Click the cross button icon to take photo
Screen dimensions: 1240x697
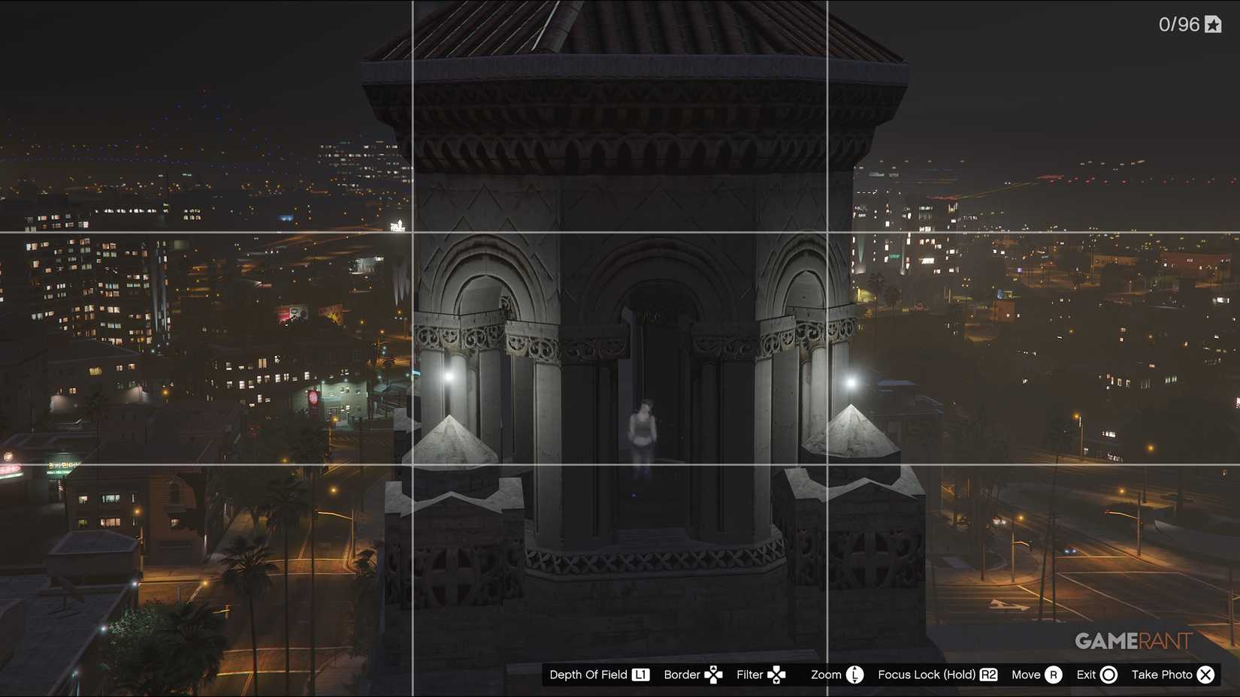[x=1205, y=674]
